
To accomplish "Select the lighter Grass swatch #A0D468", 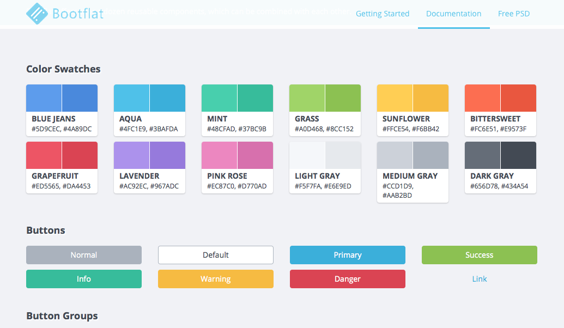I will [307, 98].
